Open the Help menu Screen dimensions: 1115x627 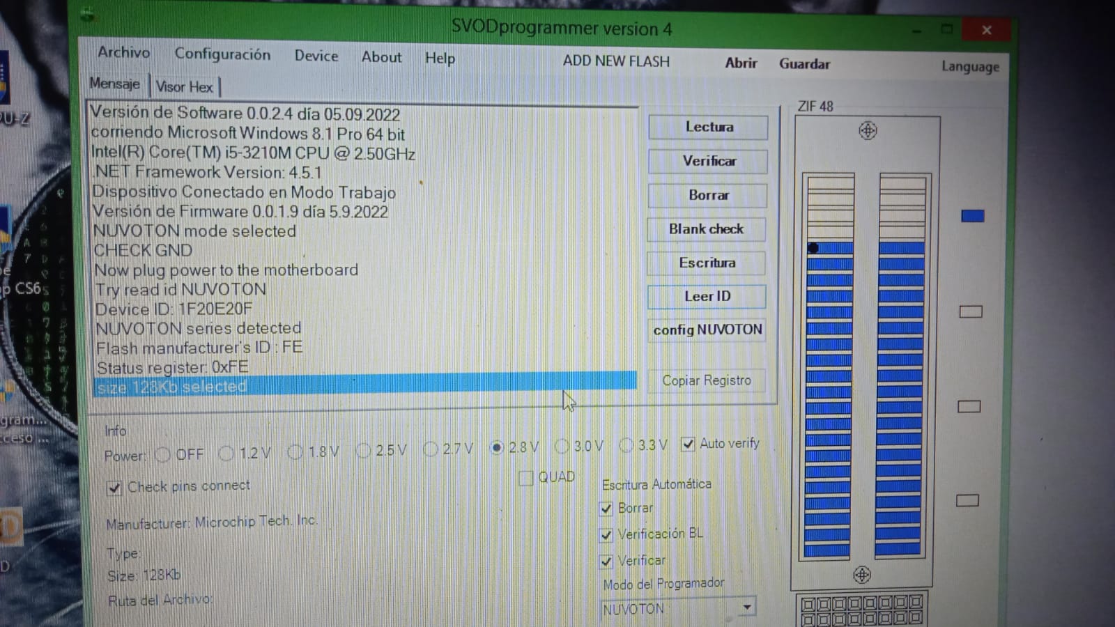440,59
